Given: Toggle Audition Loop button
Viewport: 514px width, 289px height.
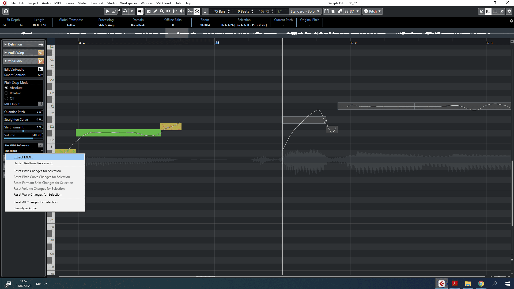Looking at the screenshot, I should [114, 11].
